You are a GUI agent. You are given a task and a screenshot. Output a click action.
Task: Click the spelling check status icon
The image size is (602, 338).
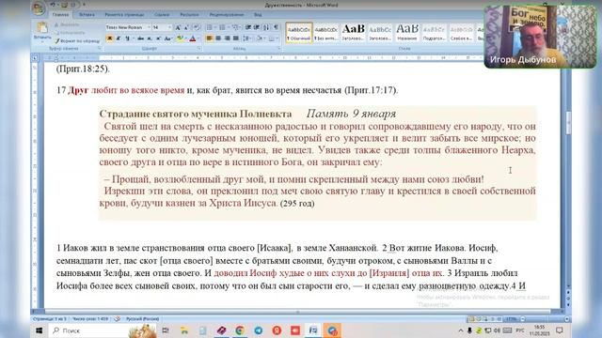118,319
